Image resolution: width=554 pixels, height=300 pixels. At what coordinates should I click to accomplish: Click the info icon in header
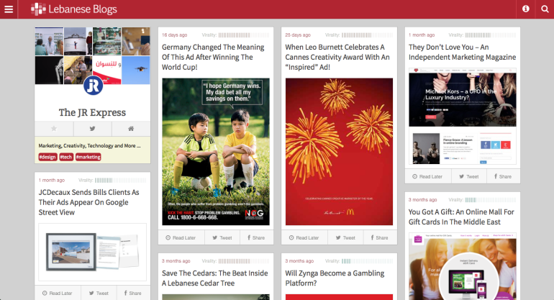pyautogui.click(x=526, y=9)
